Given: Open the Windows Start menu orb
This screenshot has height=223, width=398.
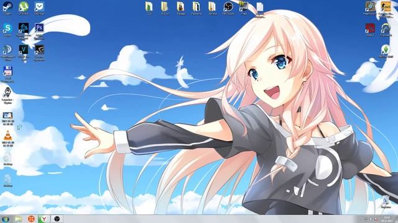Looking at the screenshot, I should click(x=6, y=219).
